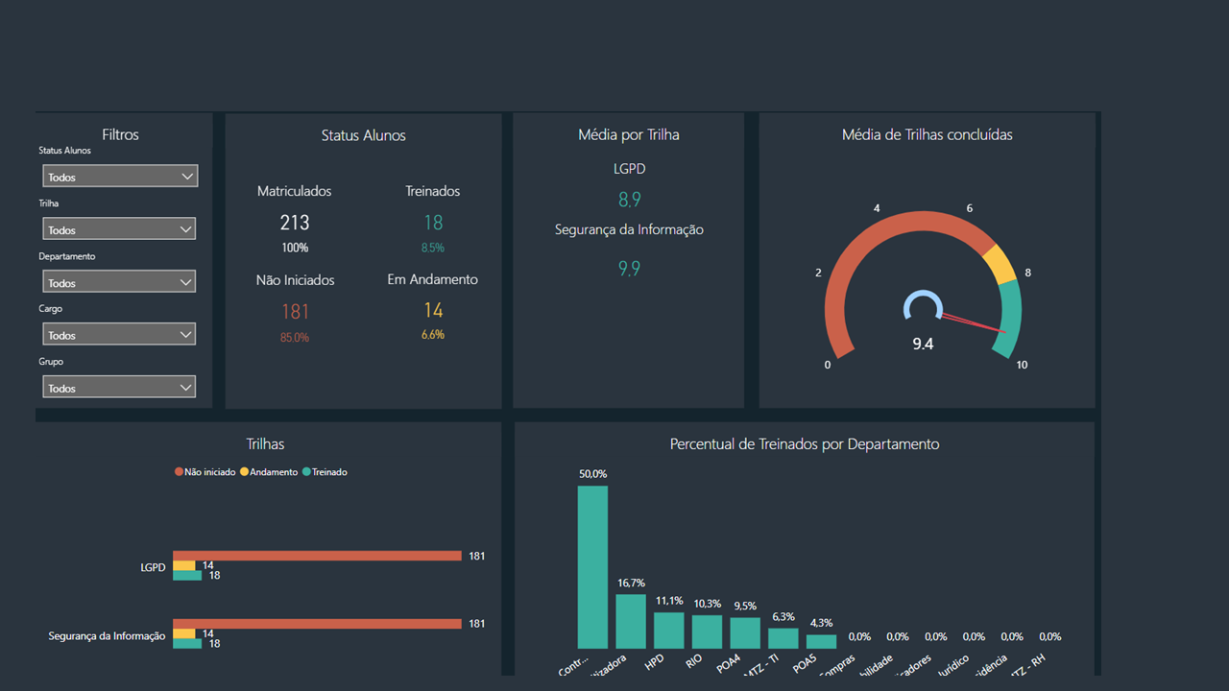Click the Segurança da Informação average 9,9
Image resolution: width=1229 pixels, height=691 pixels.
point(629,269)
